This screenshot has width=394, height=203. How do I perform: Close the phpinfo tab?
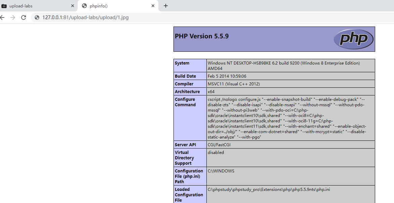[x=153, y=6]
